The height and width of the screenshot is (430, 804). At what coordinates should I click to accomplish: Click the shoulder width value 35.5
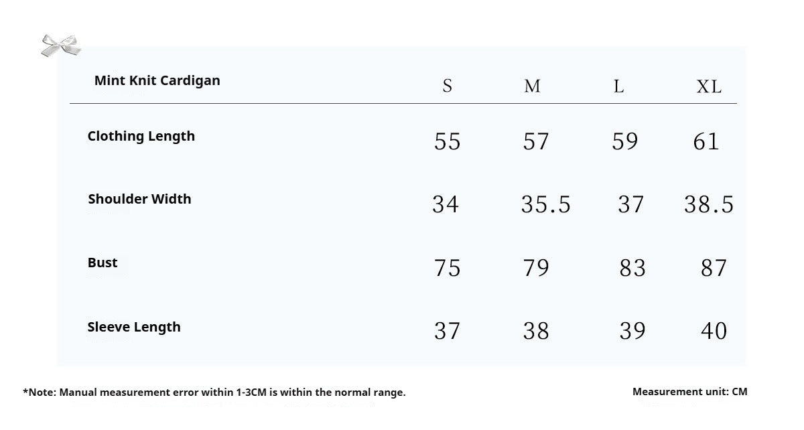point(546,204)
